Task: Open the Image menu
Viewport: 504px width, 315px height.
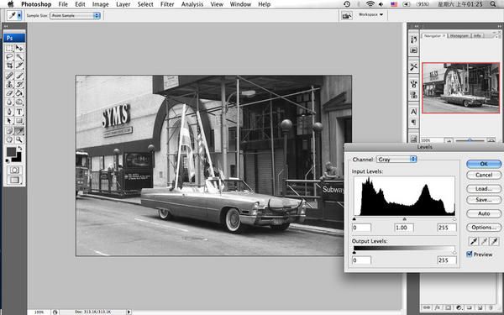Action: [x=100, y=4]
